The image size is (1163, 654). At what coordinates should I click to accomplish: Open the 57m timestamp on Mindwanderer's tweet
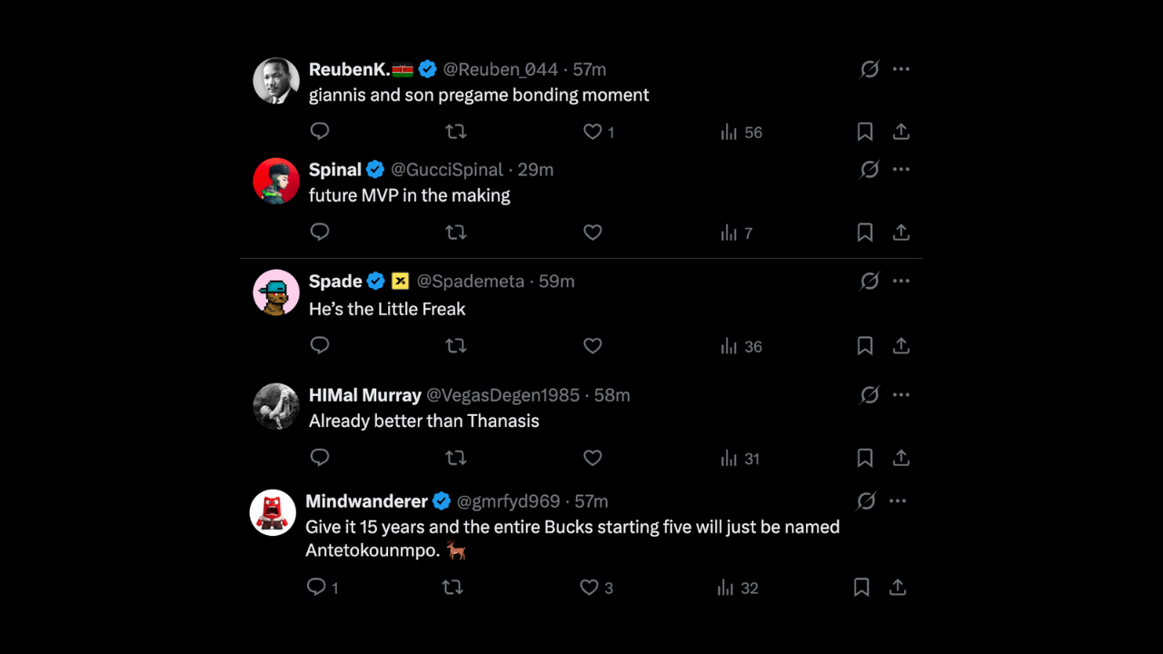click(x=591, y=501)
